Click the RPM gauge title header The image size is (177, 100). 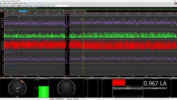[x=17, y=78]
